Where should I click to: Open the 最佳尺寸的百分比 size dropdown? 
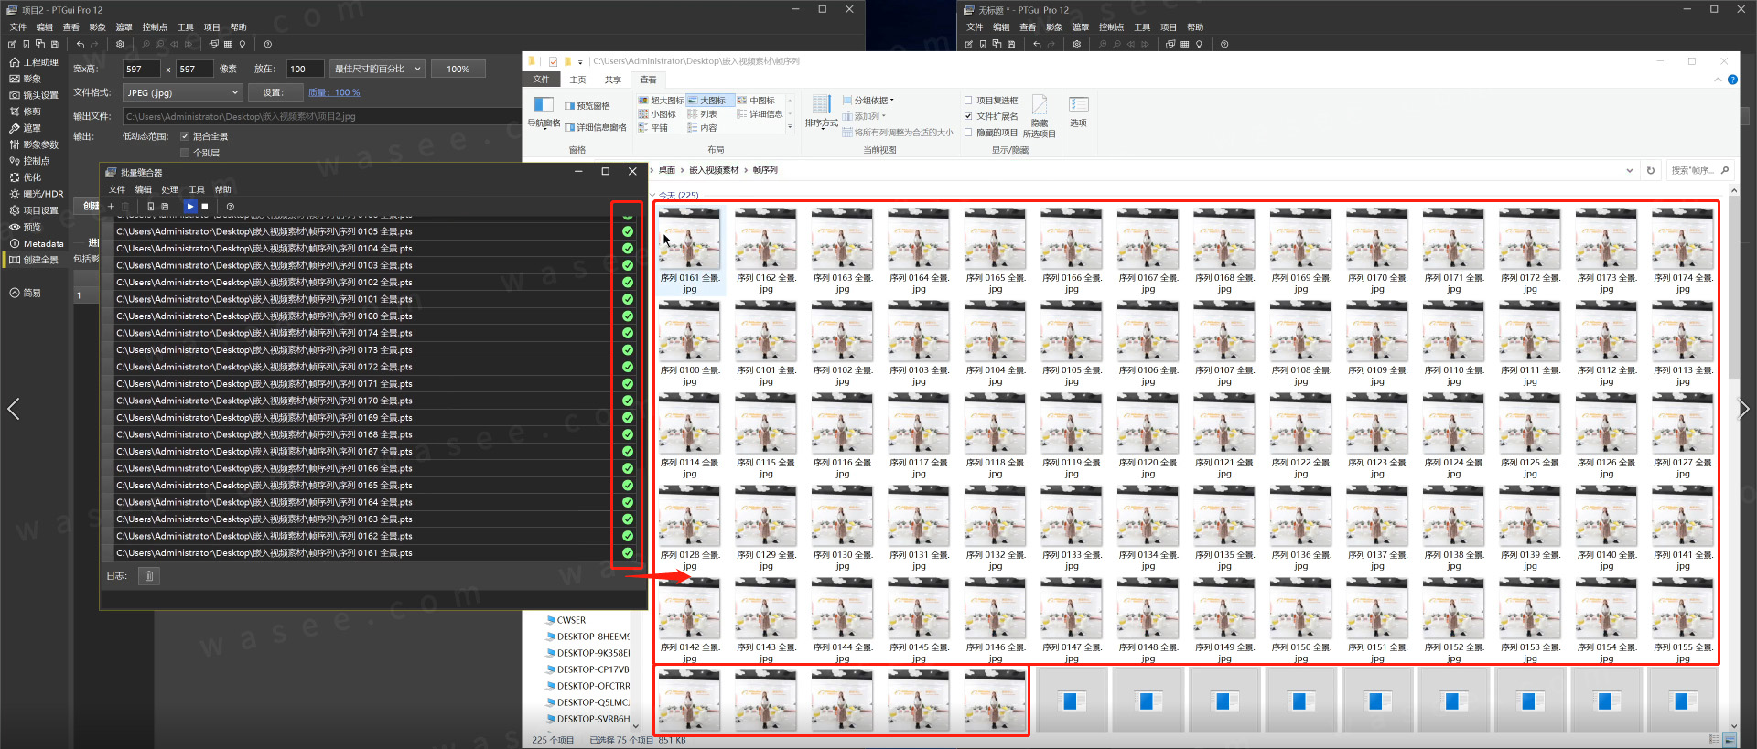(x=377, y=69)
